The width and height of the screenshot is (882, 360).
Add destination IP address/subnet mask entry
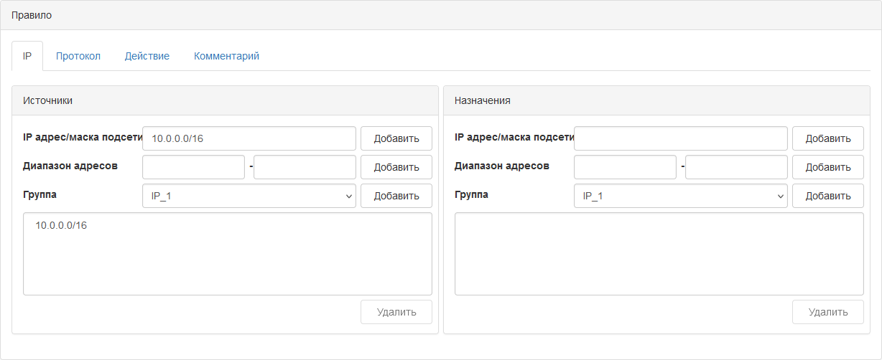tap(828, 138)
